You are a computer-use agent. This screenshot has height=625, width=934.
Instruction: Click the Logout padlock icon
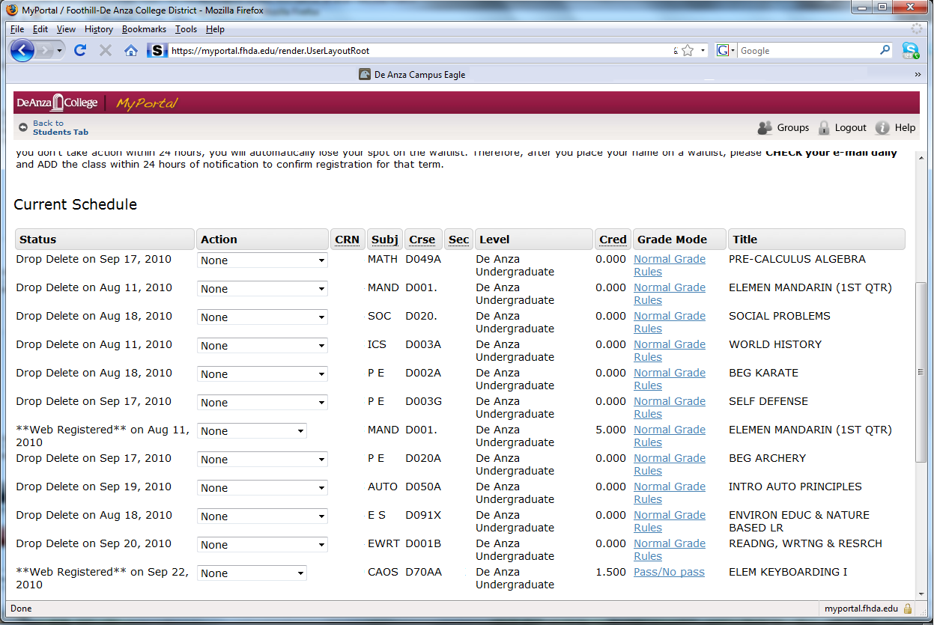coord(824,128)
